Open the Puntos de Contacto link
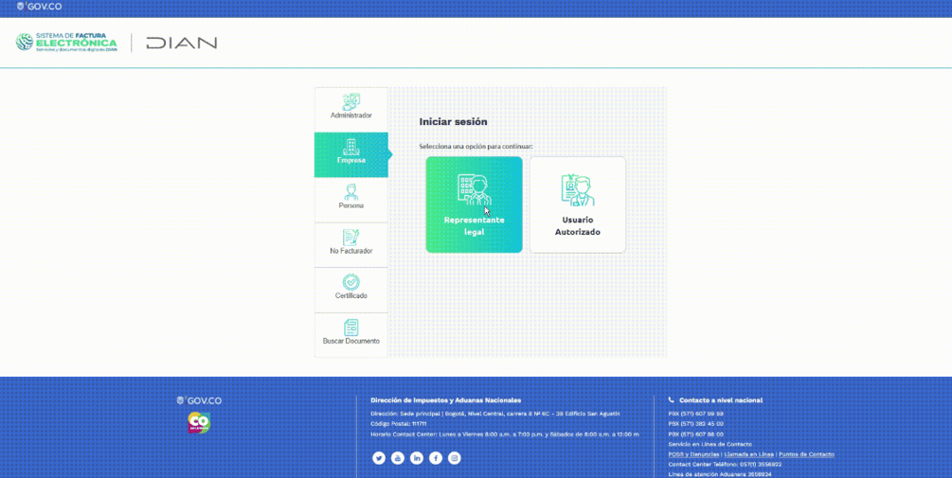The width and height of the screenshot is (952, 478). click(806, 454)
